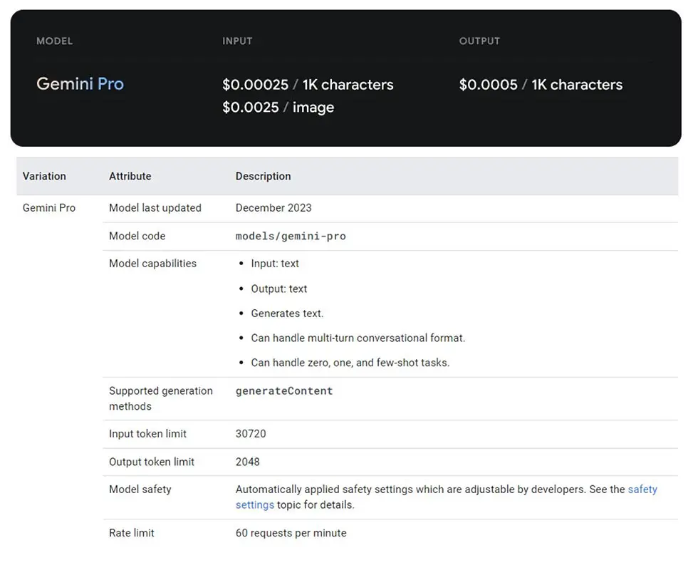Click the 'Generates text.' bullet

tap(287, 313)
